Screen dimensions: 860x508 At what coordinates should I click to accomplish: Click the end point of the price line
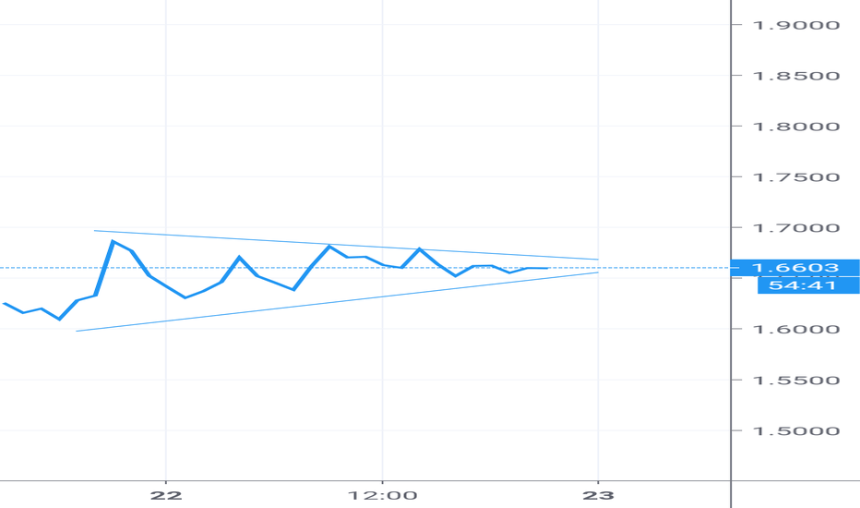tap(548, 268)
